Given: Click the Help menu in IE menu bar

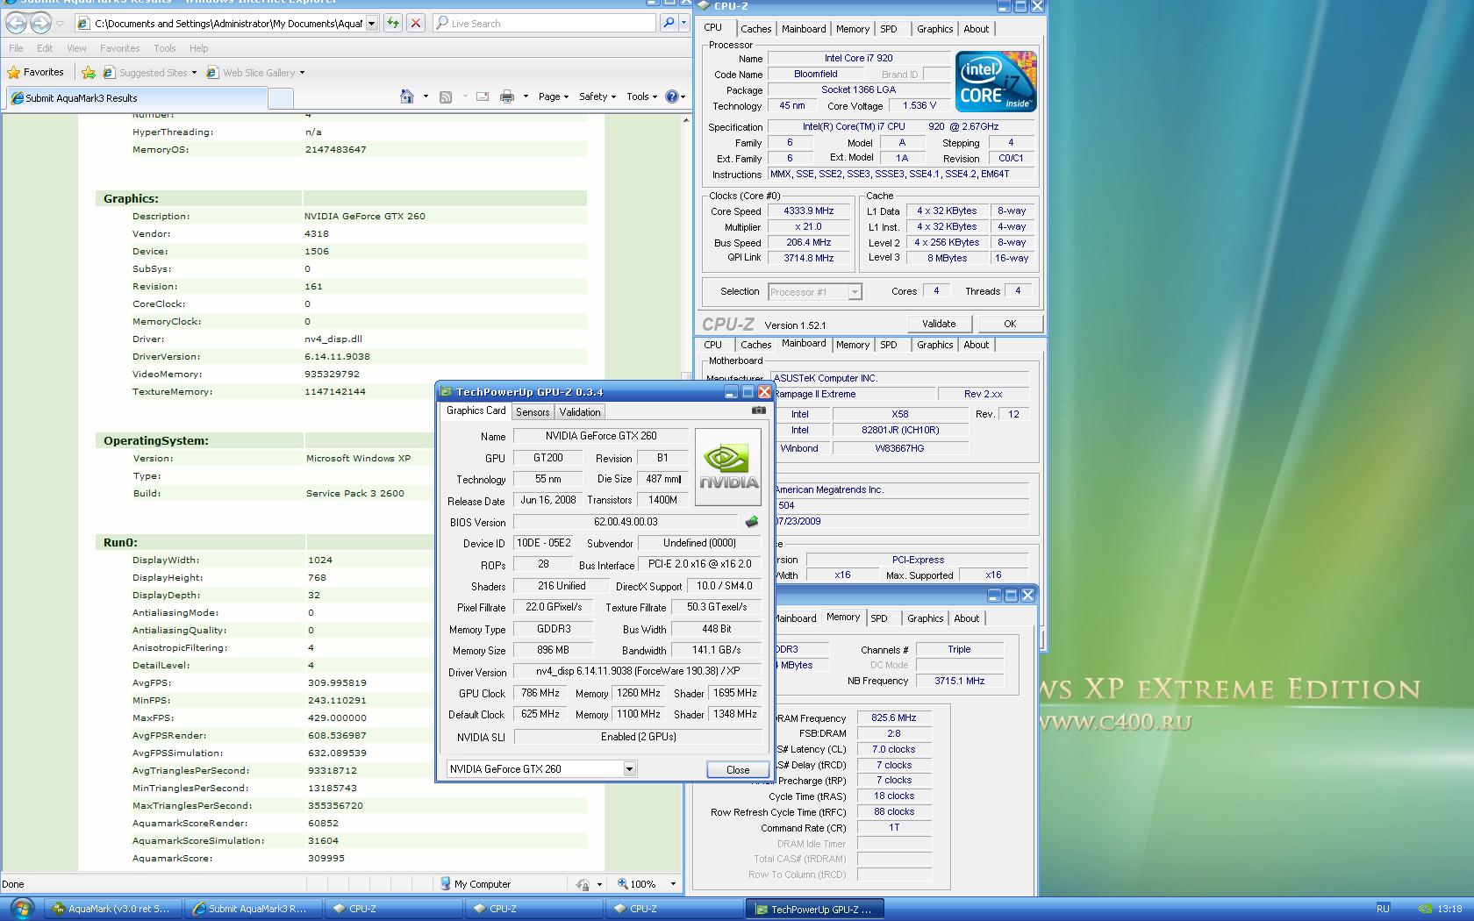Looking at the screenshot, I should pyautogui.click(x=199, y=48).
